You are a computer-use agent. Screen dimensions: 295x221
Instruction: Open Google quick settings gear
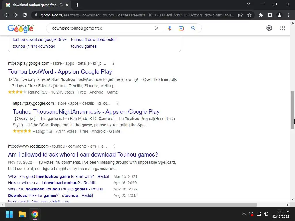tap(269, 28)
